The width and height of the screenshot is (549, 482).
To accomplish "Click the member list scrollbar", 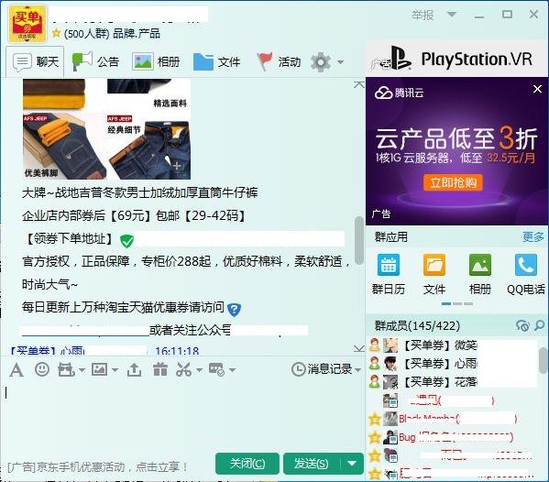I will point(544,360).
